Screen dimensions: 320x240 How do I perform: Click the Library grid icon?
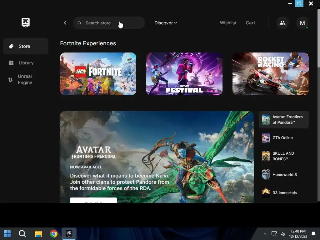pyautogui.click(x=11, y=63)
